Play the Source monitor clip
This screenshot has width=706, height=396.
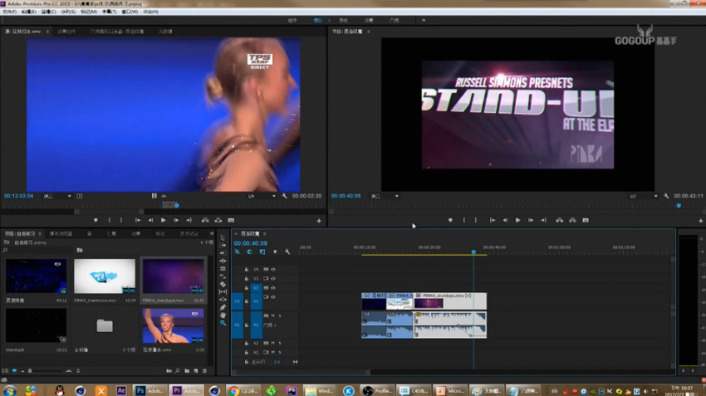(163, 221)
